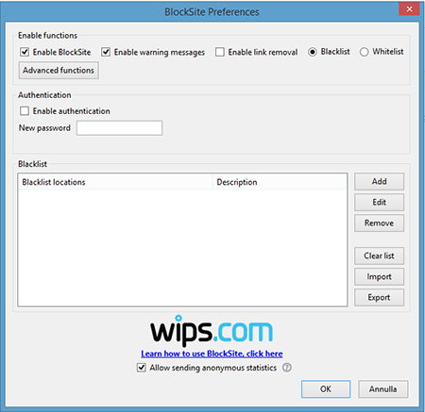Click the Edit button
The height and width of the screenshot is (412, 425).
point(379,203)
